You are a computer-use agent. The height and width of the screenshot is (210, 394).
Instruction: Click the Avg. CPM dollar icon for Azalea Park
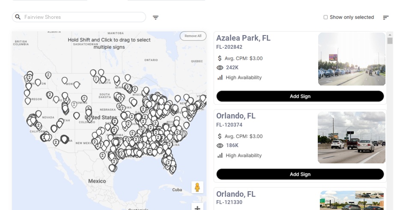(220, 58)
